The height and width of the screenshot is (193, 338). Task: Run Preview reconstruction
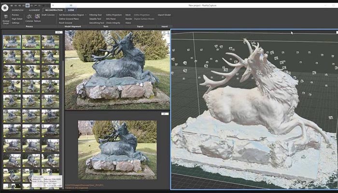pos(15,15)
